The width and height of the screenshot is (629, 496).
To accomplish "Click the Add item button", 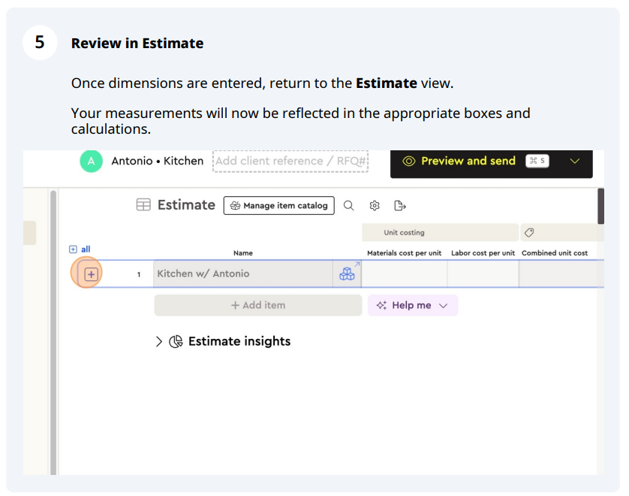I will coord(258,305).
